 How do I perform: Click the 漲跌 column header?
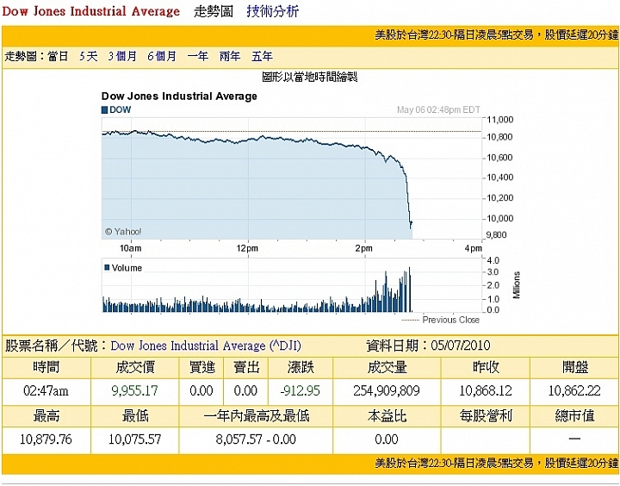coord(301,367)
